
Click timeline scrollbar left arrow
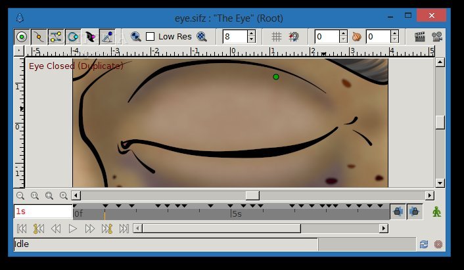click(137, 229)
